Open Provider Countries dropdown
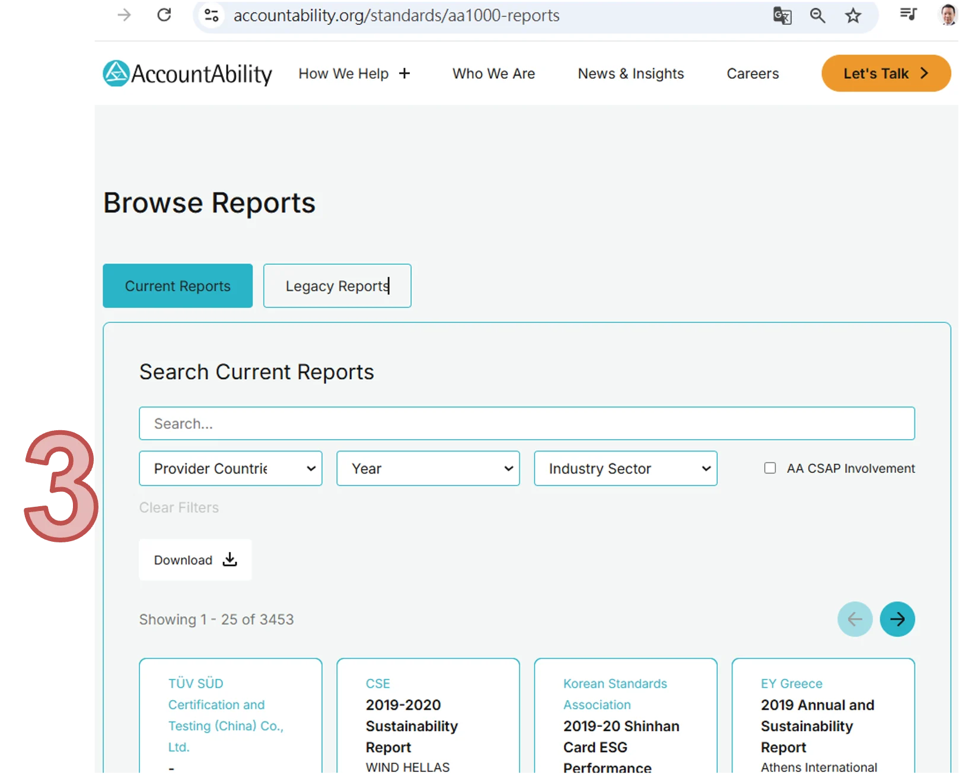The image size is (959, 775). [231, 468]
